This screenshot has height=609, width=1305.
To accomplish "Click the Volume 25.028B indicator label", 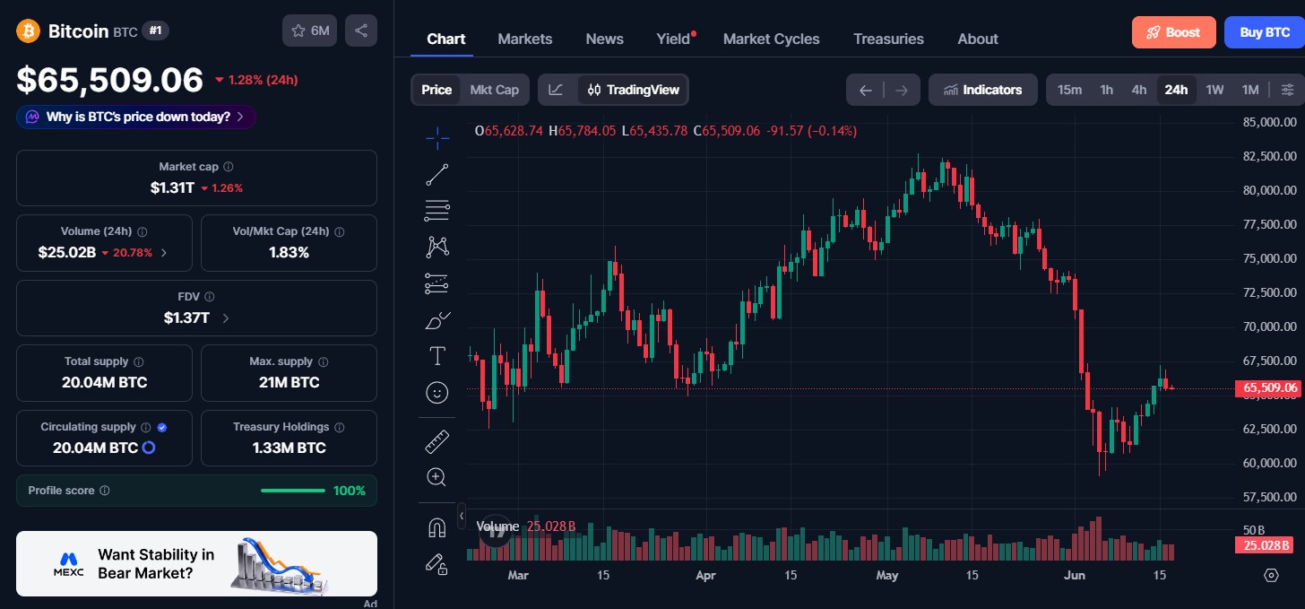I will click(x=525, y=526).
